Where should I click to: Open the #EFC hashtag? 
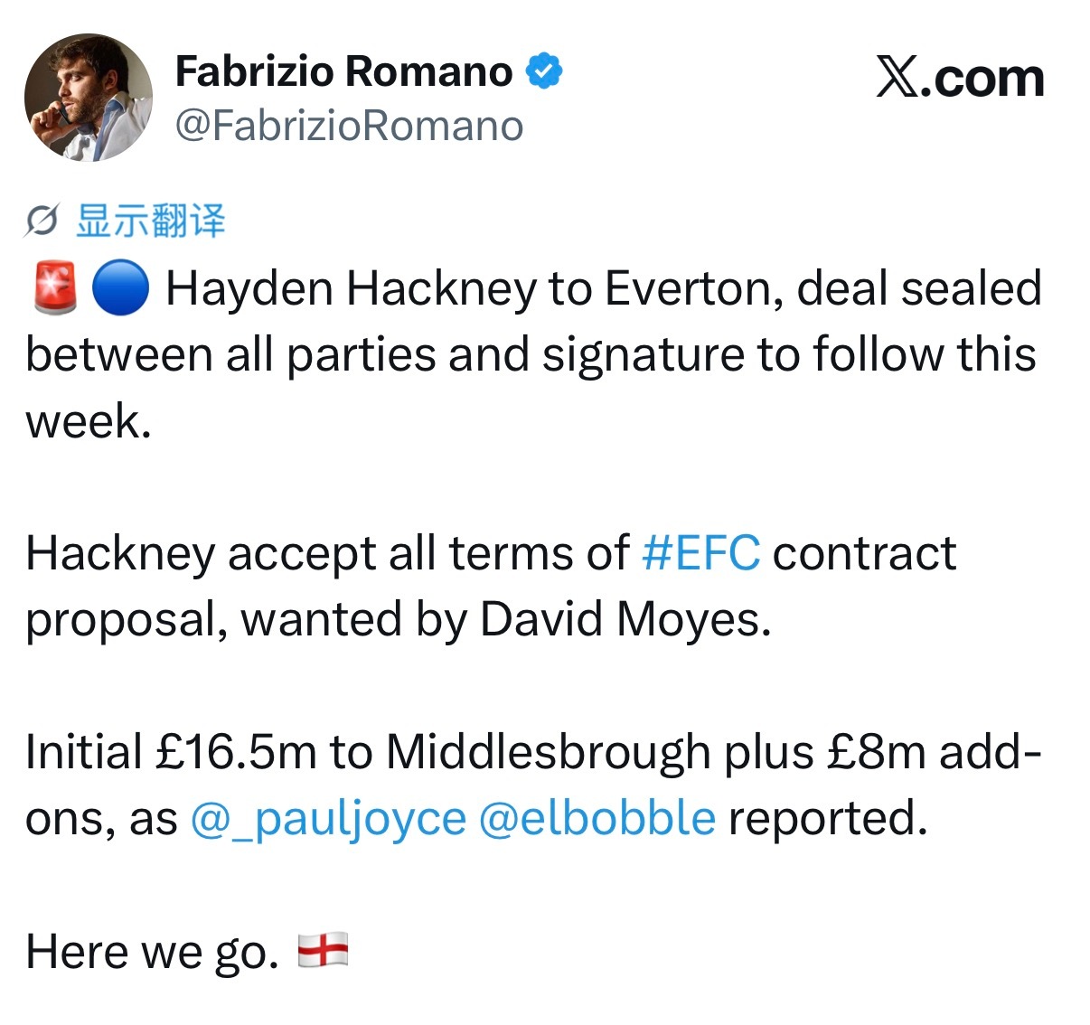700,552
